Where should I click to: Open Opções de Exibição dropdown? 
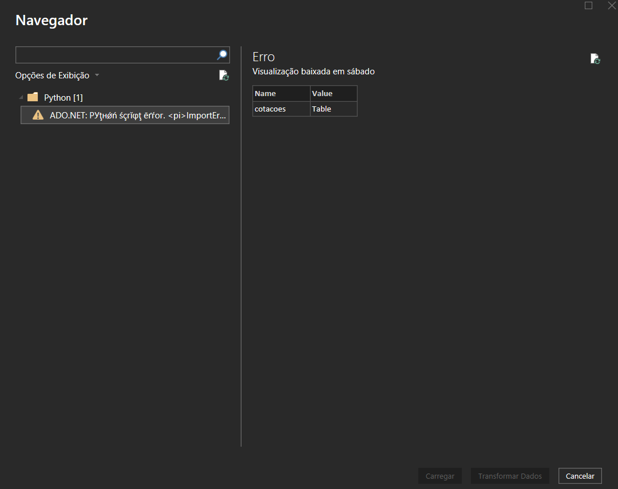[57, 75]
